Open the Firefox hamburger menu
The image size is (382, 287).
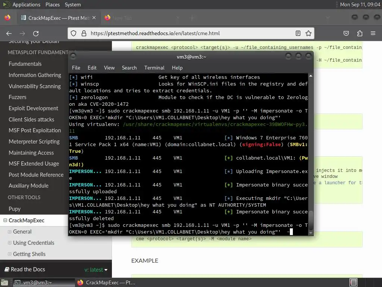coord(373,33)
